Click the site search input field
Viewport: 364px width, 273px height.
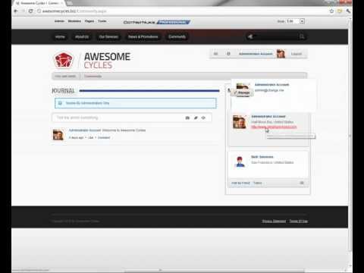[275, 36]
